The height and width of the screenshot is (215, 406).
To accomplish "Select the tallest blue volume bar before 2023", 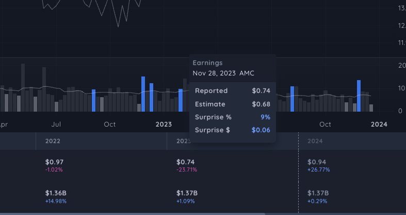I will [x=143, y=94].
